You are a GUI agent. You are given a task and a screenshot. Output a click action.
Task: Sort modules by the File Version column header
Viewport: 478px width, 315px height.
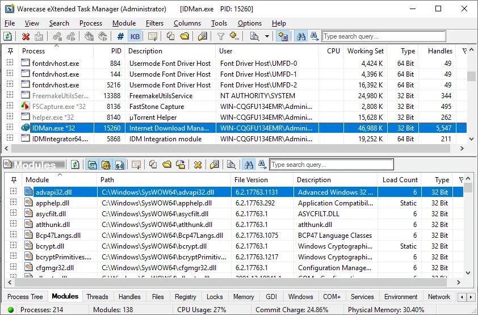click(x=262, y=180)
